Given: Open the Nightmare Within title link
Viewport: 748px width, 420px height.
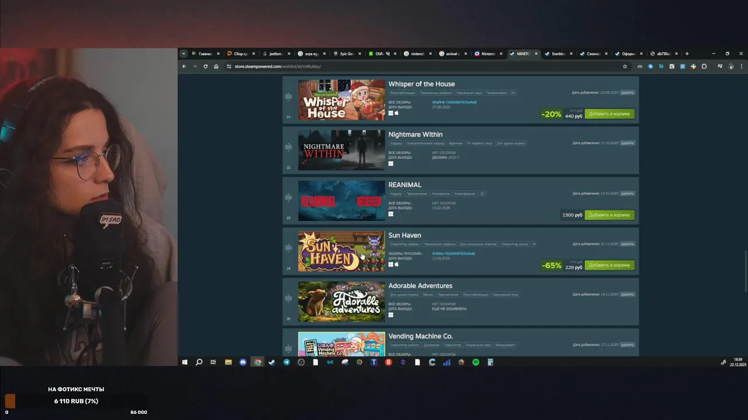Looking at the screenshot, I should click(415, 135).
